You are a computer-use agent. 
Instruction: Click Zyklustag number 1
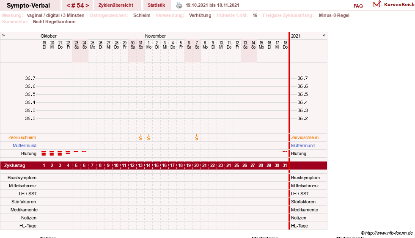[x=44, y=165]
